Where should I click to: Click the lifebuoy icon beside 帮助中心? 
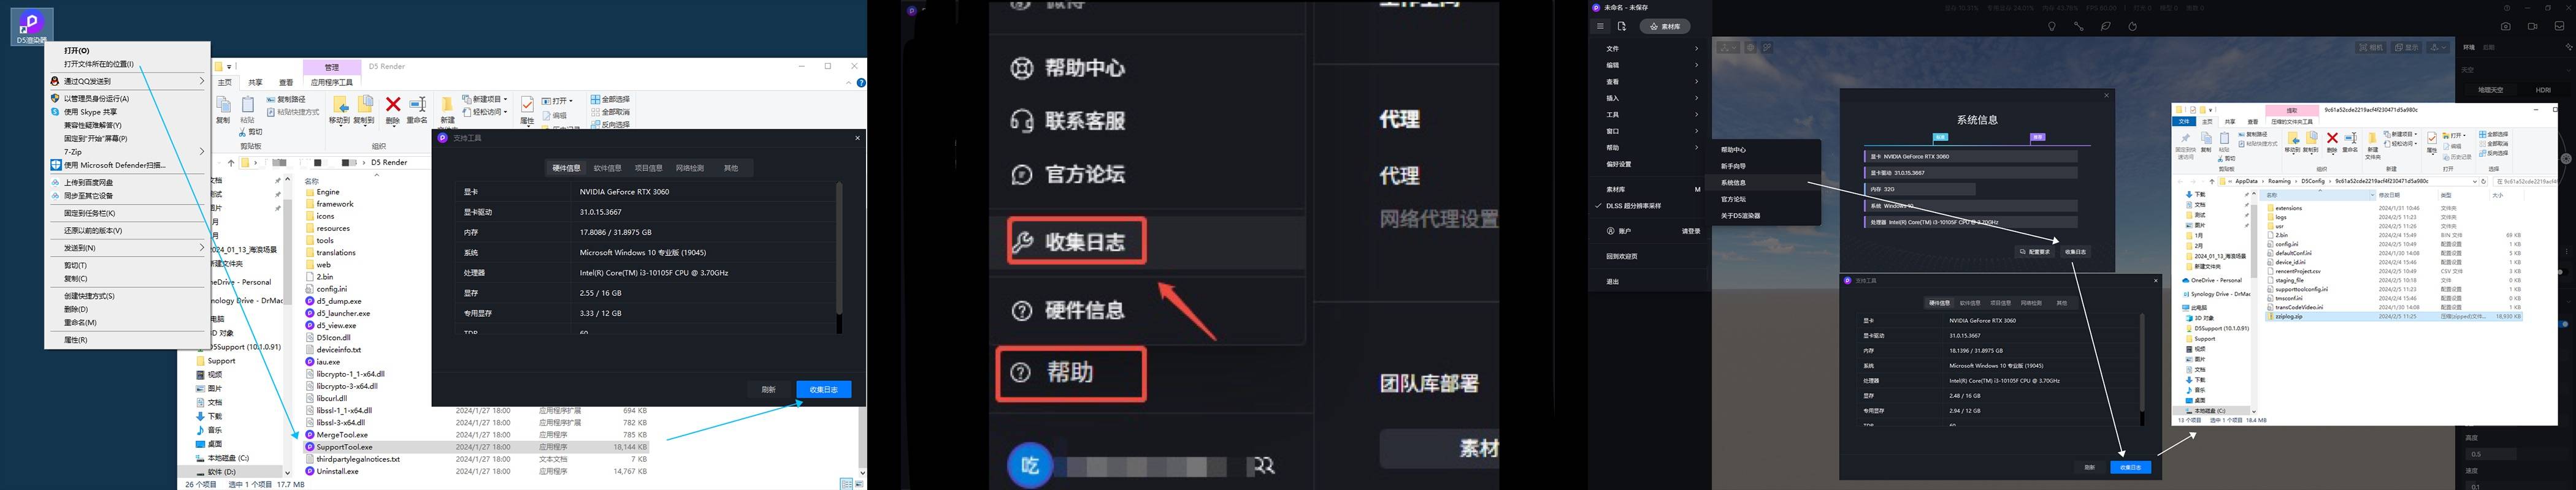[x=1021, y=68]
